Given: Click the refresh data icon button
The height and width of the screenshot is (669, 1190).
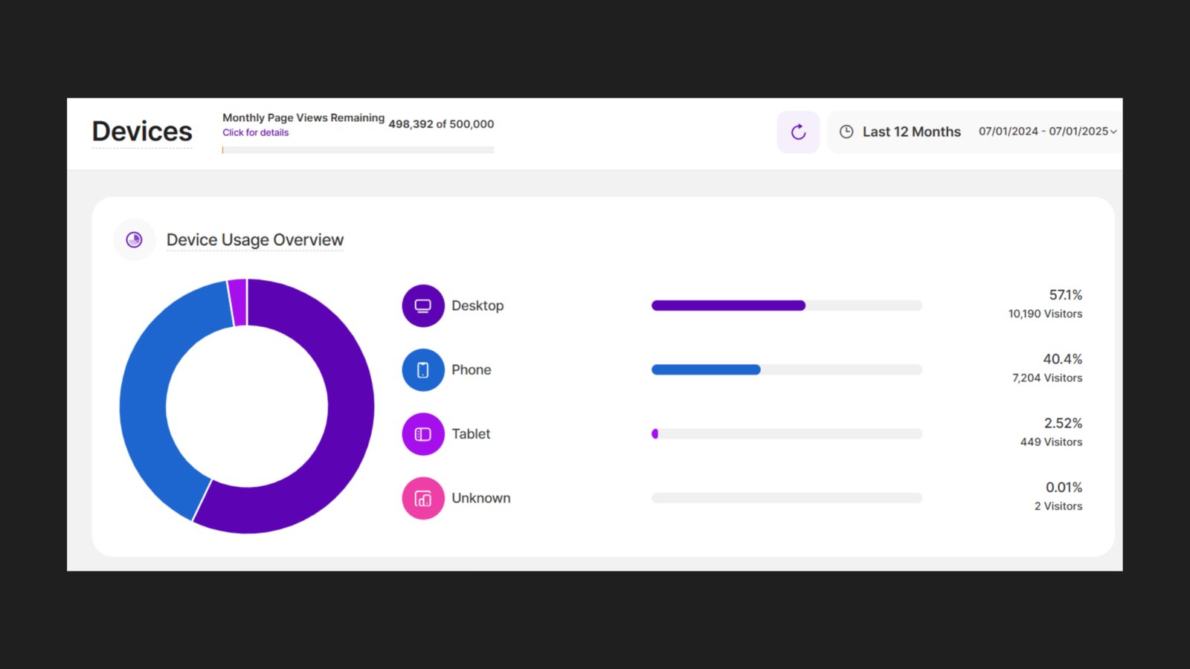Looking at the screenshot, I should 798,132.
